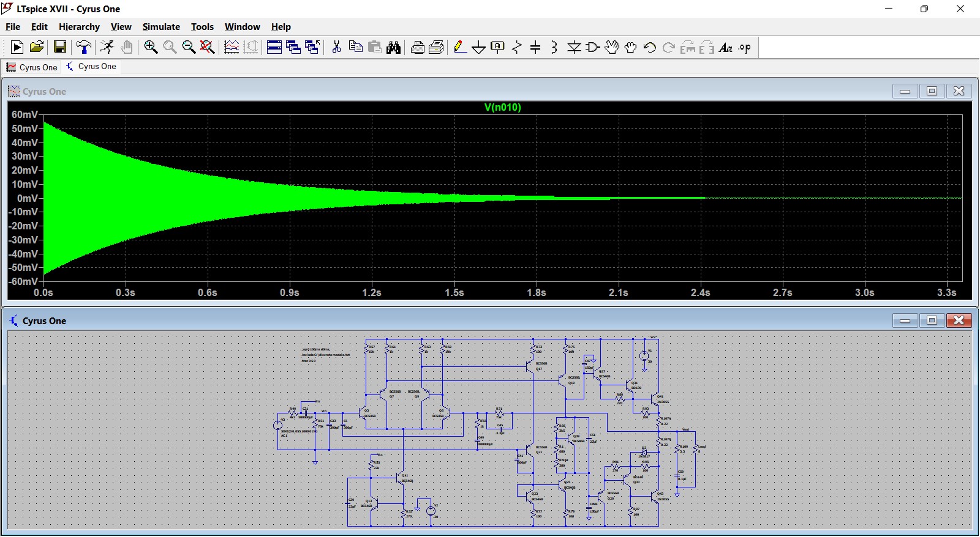Open the Window menu
This screenshot has height=537, width=980.
coord(242,27)
